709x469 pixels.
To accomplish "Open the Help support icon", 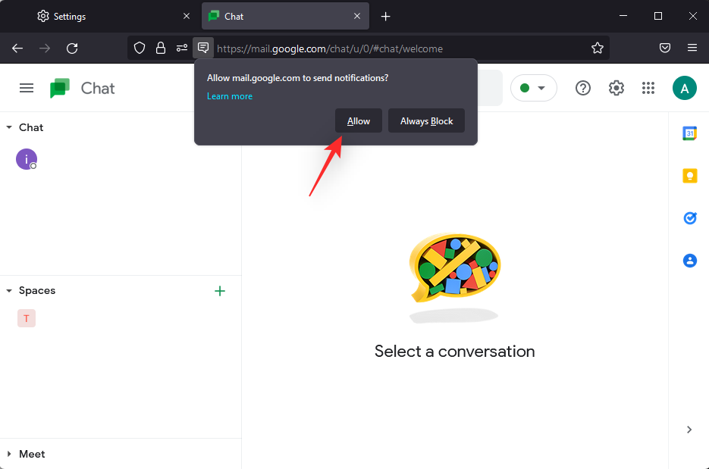I will [x=583, y=89].
